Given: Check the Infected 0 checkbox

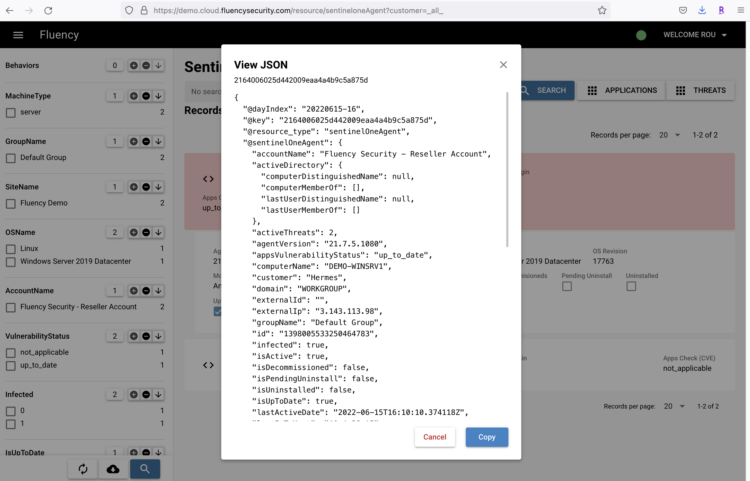Looking at the screenshot, I should pyautogui.click(x=11, y=411).
